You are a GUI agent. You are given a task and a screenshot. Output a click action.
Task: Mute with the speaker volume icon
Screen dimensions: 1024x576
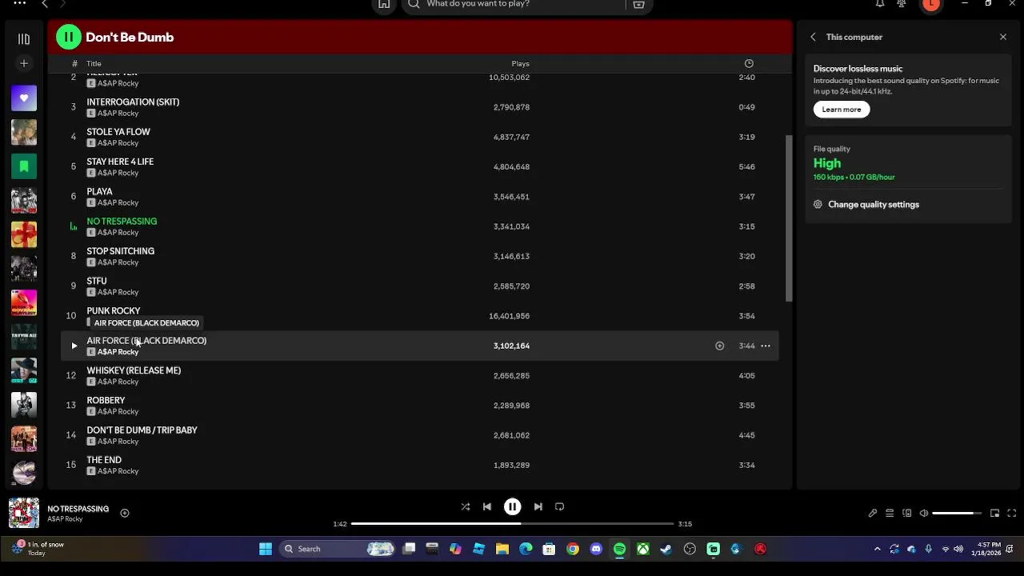pyautogui.click(x=924, y=513)
